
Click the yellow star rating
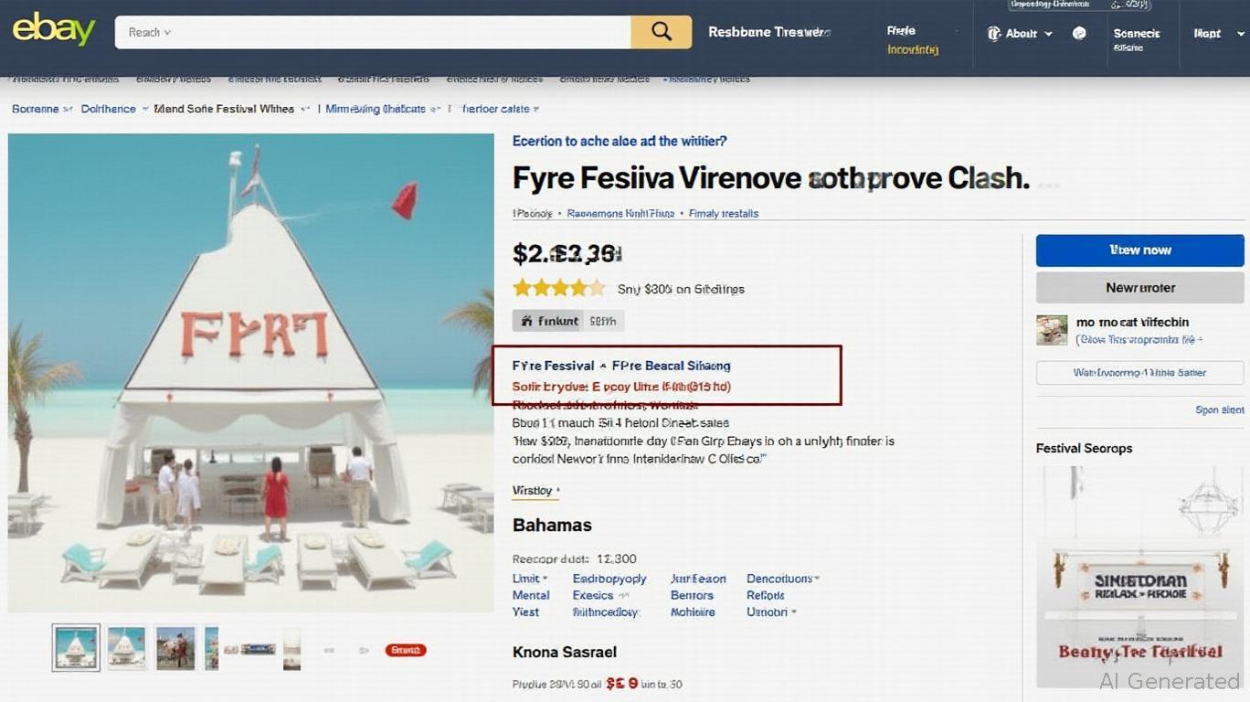pos(558,289)
